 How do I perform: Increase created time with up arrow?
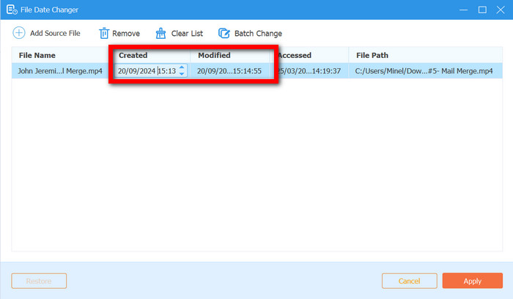click(x=182, y=67)
